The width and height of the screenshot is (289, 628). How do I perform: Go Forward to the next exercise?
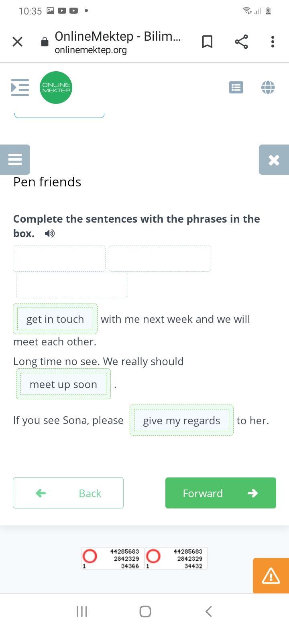click(x=221, y=493)
